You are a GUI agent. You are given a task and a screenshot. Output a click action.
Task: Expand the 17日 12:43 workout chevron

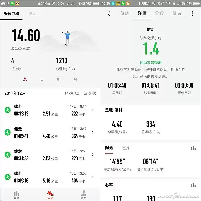[x=93, y=132]
